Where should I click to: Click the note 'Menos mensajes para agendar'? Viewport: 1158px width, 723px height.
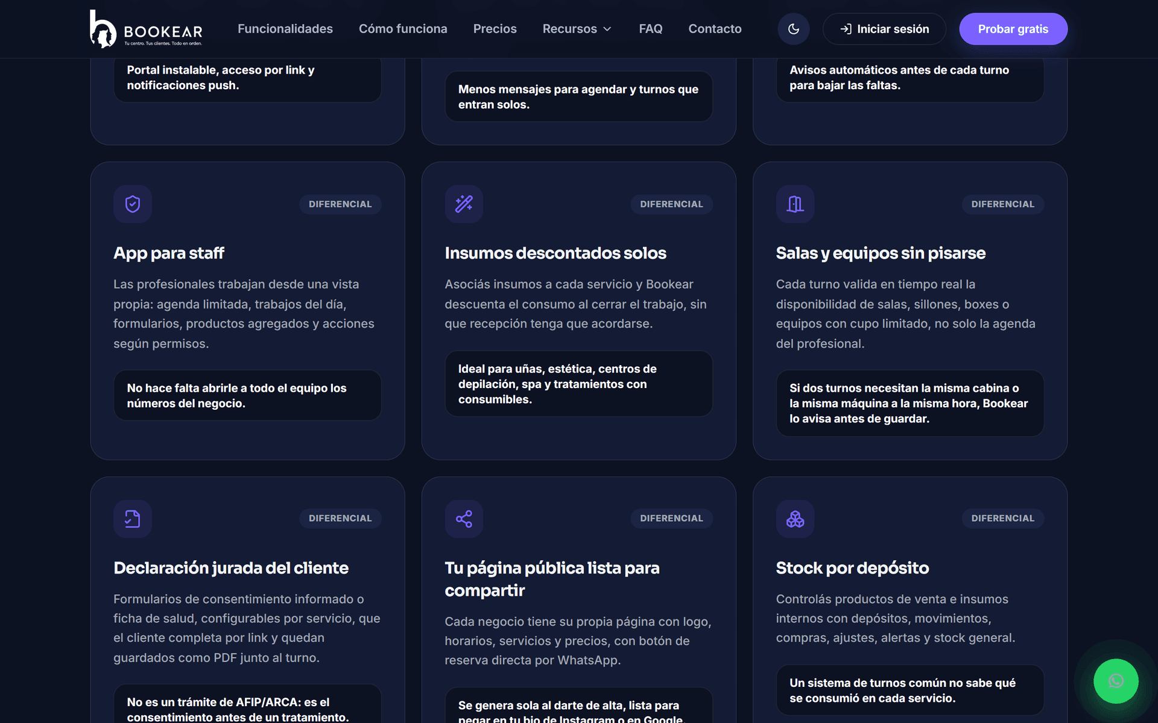[578, 96]
